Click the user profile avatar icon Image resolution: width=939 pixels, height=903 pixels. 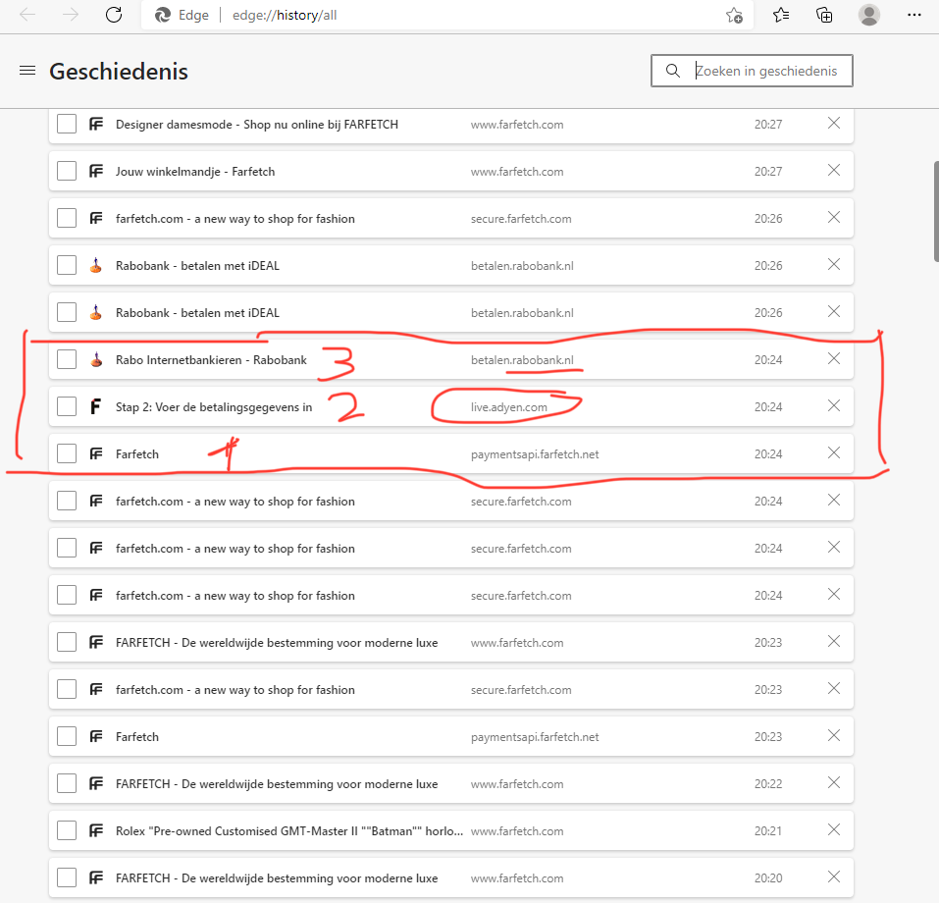click(x=869, y=15)
